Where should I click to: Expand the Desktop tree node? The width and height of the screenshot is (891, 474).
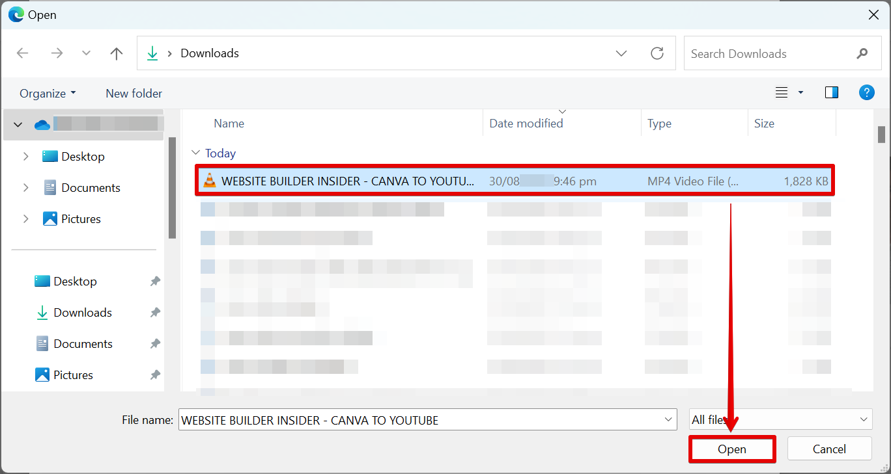pyautogui.click(x=26, y=156)
